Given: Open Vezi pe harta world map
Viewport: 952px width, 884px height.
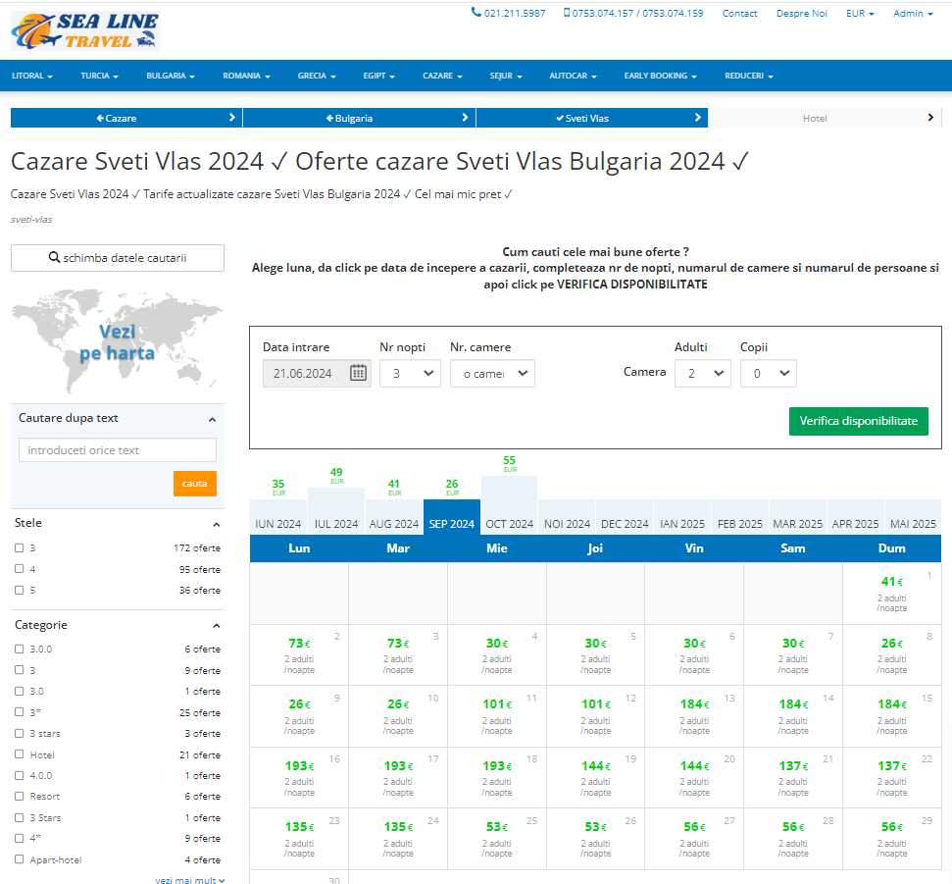Looking at the screenshot, I should pyautogui.click(x=118, y=341).
